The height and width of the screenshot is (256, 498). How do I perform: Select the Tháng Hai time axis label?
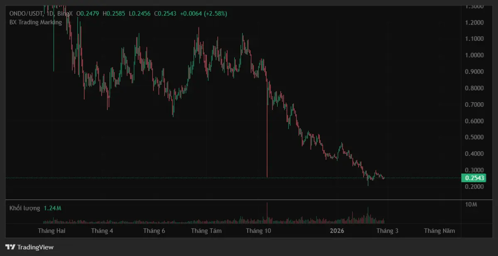[52, 231]
